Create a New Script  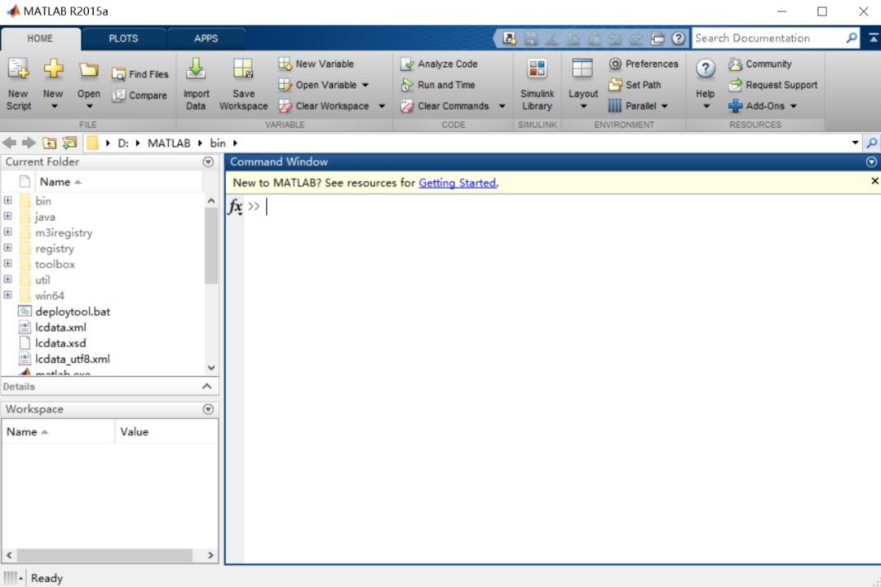[x=19, y=84]
